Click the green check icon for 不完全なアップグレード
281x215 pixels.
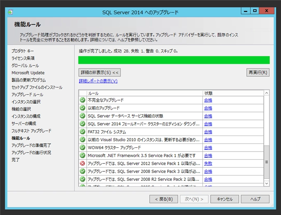tap(82, 100)
